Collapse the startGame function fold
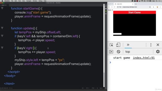The height and width of the screenshot is (91, 162). 2,8
